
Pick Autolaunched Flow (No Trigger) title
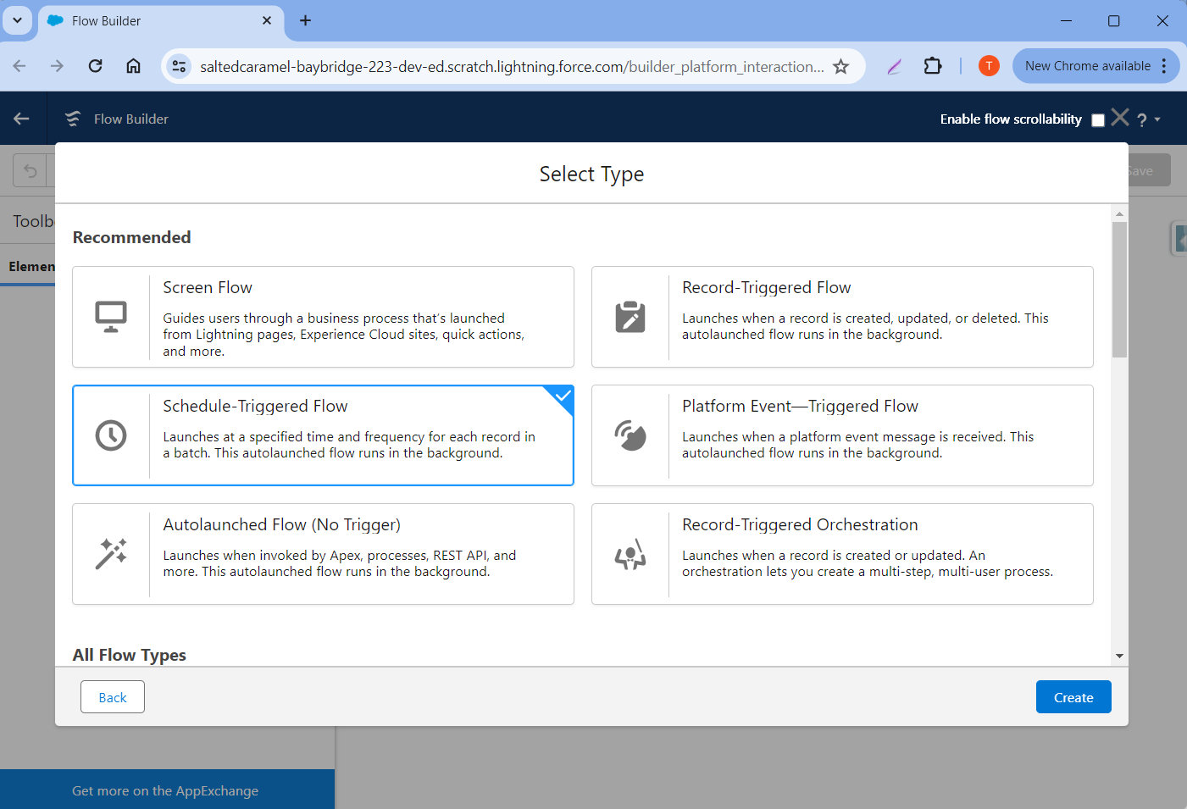pyautogui.click(x=281, y=524)
